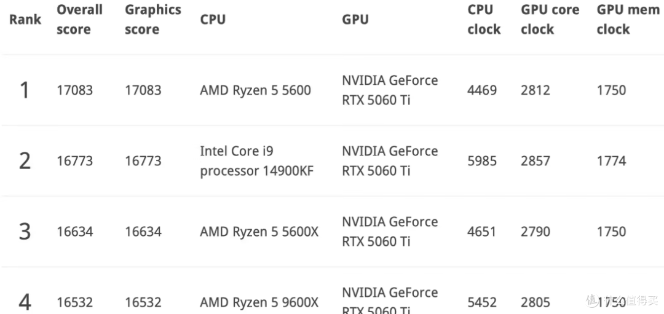The height and width of the screenshot is (314, 664).
Task: Select the rank 3 graphics score 16634
Action: tap(143, 232)
